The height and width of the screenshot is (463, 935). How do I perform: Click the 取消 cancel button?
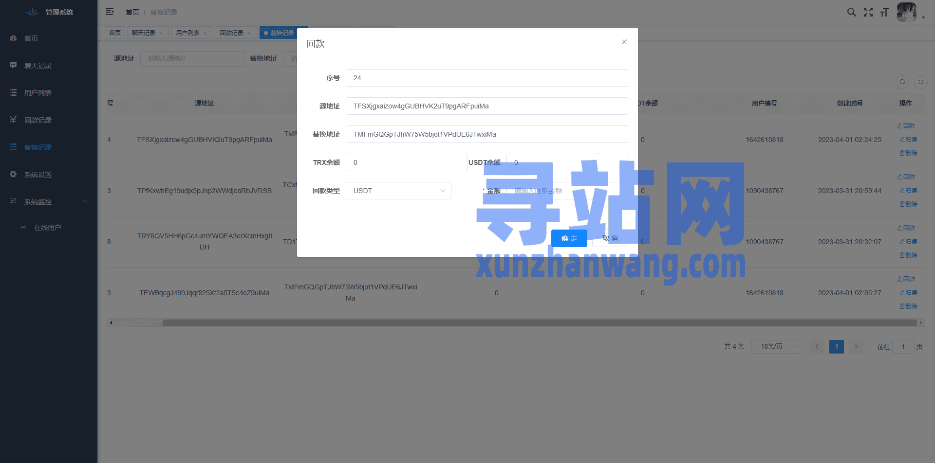pos(610,238)
